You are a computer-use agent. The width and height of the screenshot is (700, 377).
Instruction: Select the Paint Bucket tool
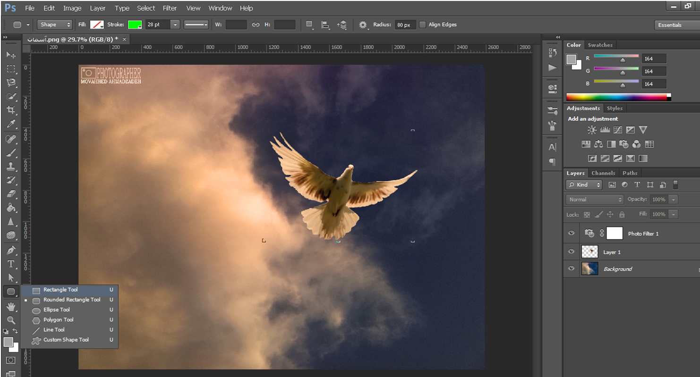[11, 208]
